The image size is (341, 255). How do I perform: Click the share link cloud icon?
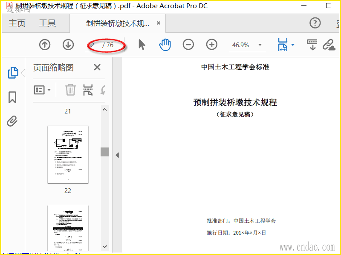[329, 45]
